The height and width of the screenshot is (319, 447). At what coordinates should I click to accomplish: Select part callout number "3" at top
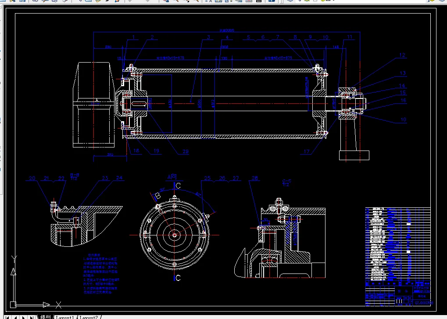pos(208,37)
